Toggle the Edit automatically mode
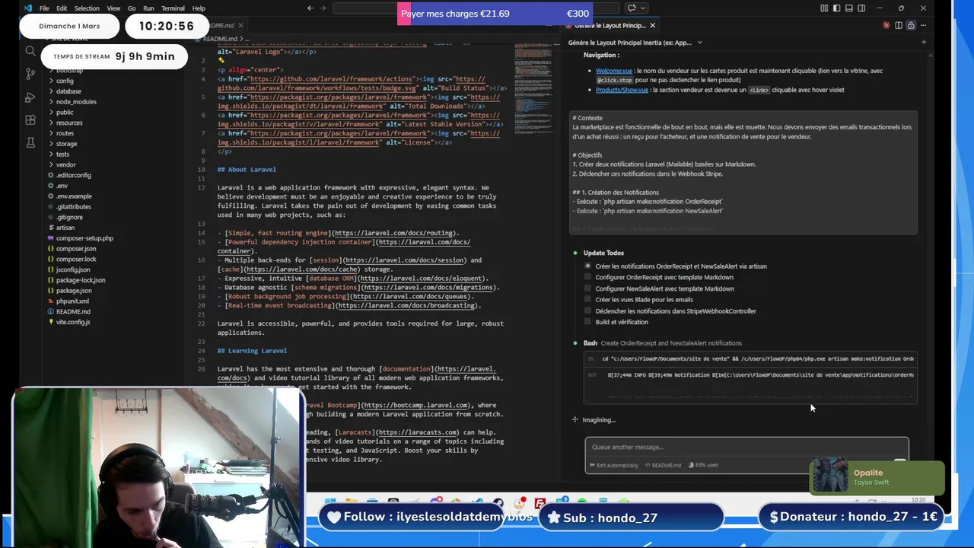The image size is (974, 548). tap(613, 465)
